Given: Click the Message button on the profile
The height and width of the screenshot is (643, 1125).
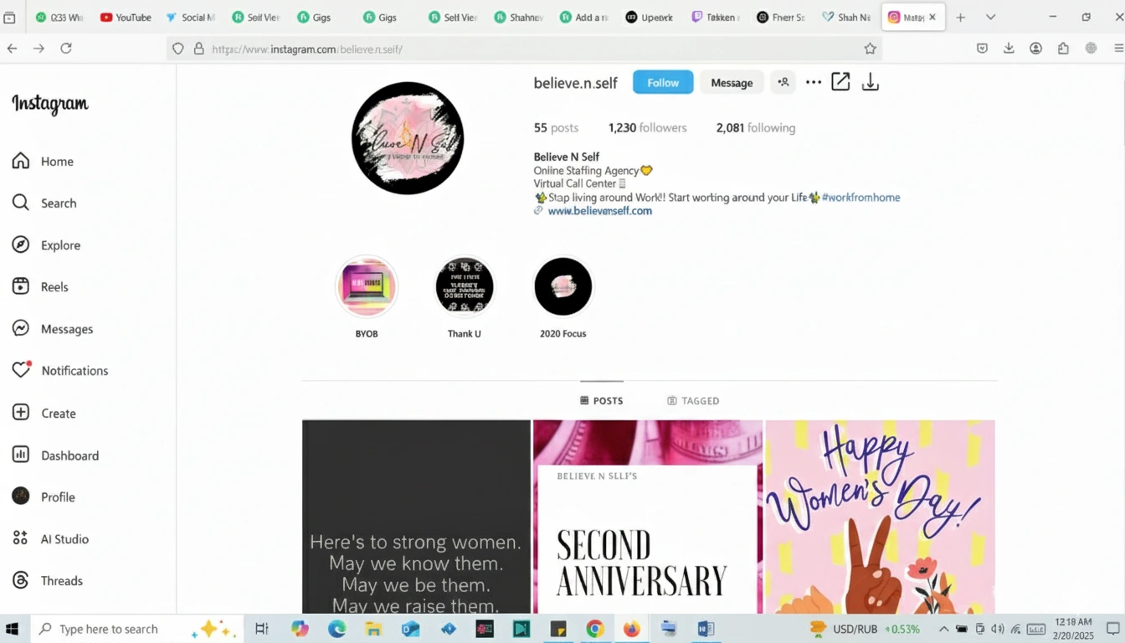Looking at the screenshot, I should click(x=732, y=82).
